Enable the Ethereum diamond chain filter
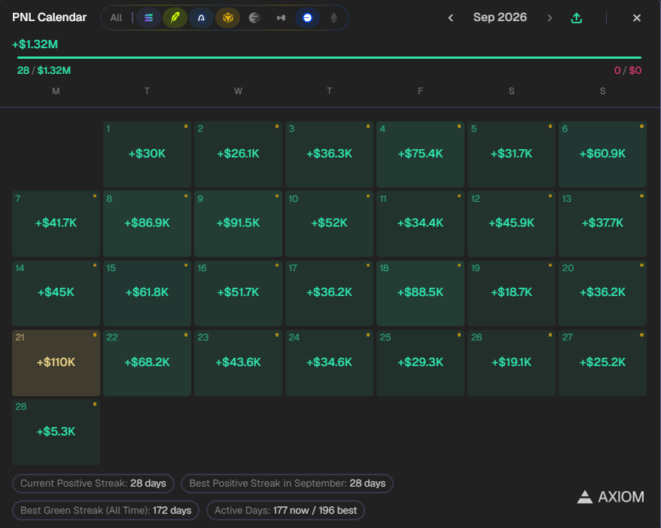 pyautogui.click(x=334, y=18)
